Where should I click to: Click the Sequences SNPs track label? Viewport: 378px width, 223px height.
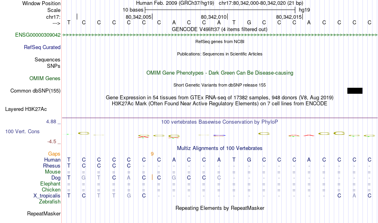(47, 63)
